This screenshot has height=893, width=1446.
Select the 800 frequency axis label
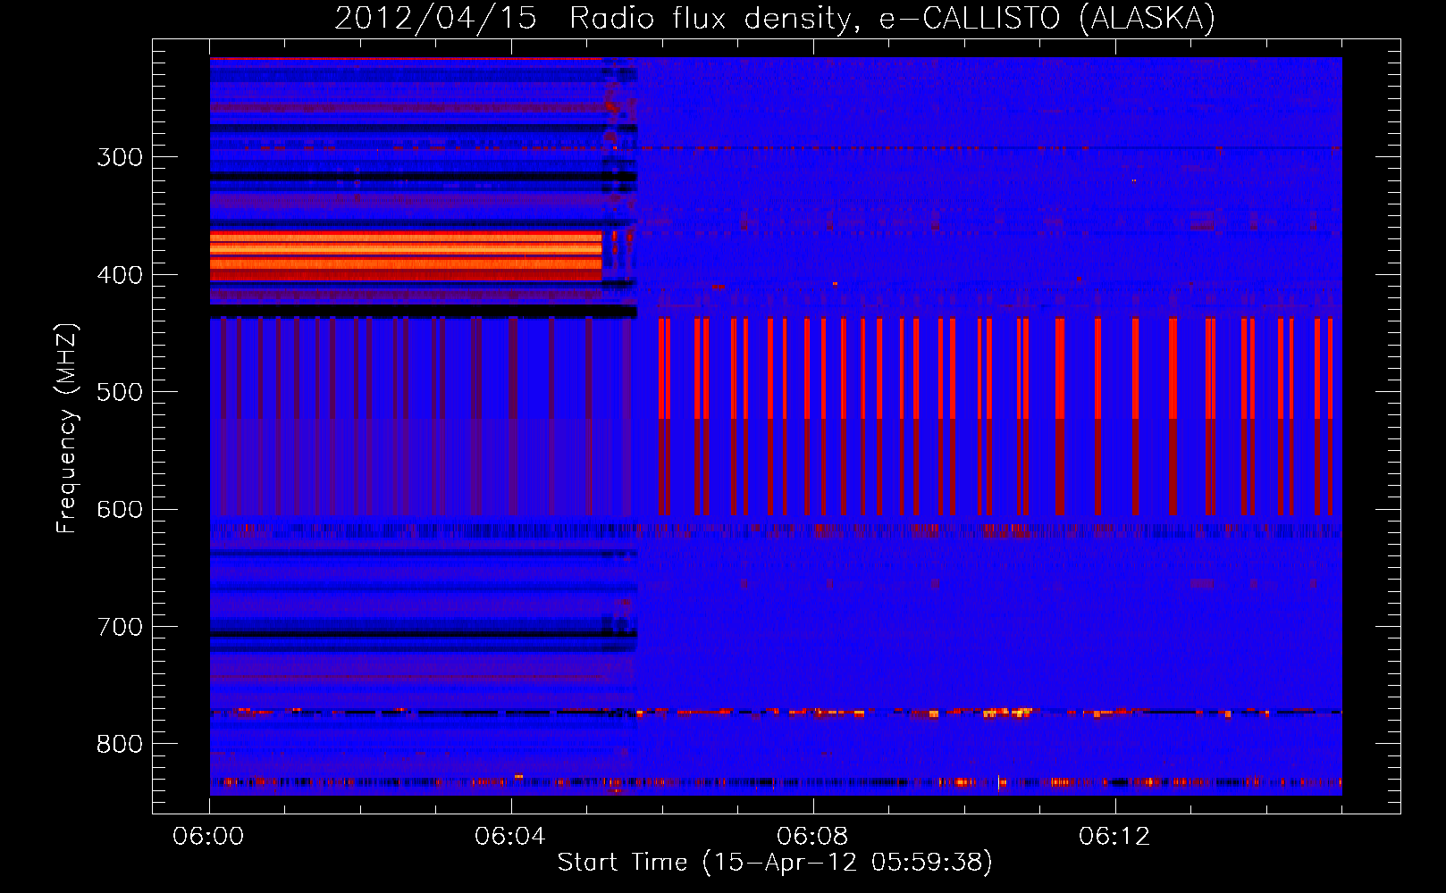[x=120, y=745]
